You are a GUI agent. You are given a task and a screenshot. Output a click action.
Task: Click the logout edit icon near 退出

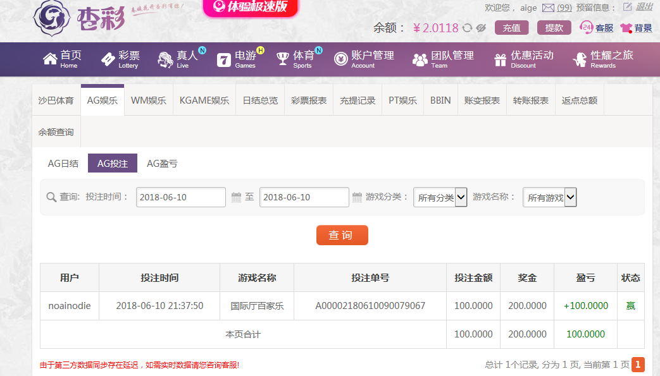(627, 7)
